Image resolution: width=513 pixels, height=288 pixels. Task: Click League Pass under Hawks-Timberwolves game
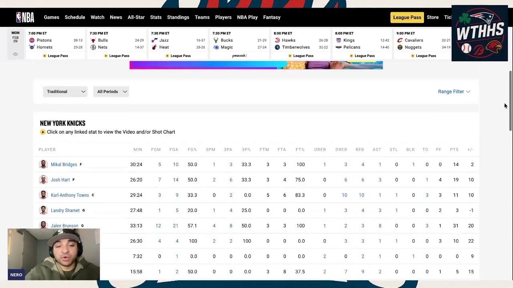tap(301, 56)
